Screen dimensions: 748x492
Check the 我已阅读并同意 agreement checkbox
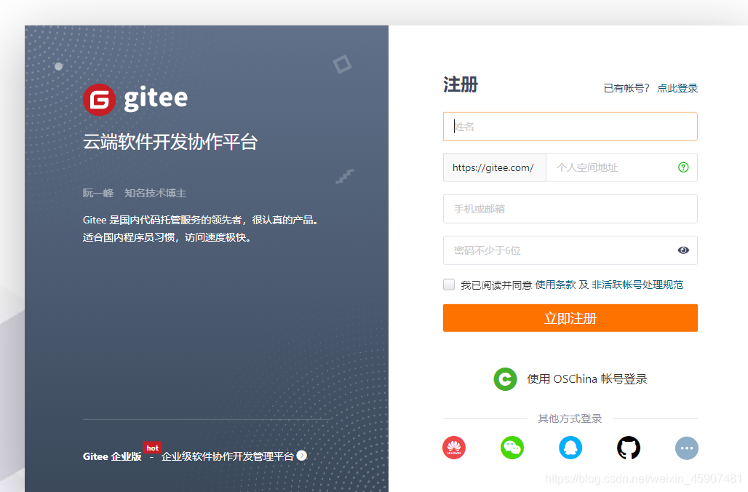click(x=449, y=284)
